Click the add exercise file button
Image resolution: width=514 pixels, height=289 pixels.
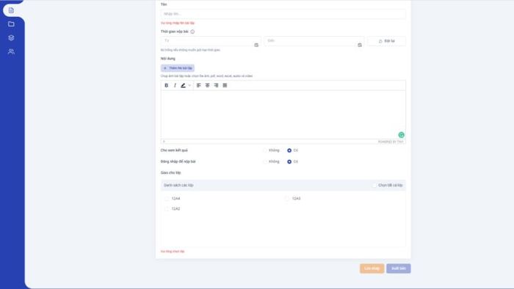(178, 68)
